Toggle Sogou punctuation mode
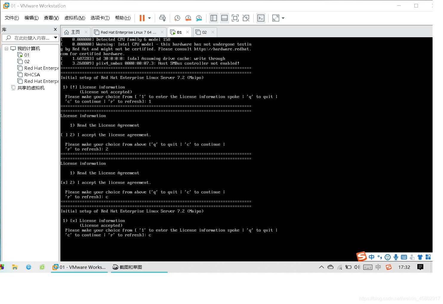Image resolution: width=443 pixels, height=304 pixels. click(x=380, y=257)
